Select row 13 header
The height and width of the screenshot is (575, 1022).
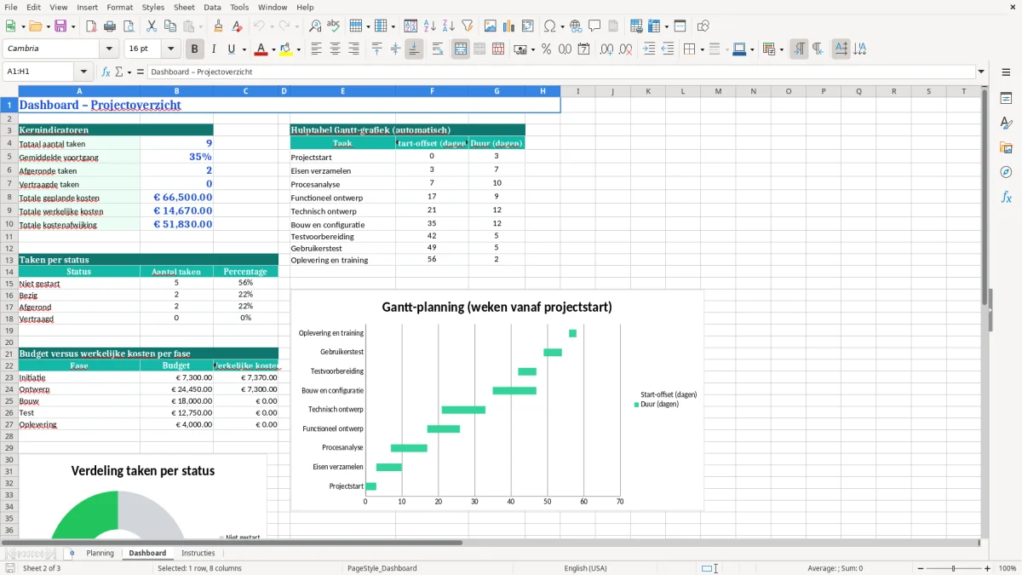tap(9, 260)
